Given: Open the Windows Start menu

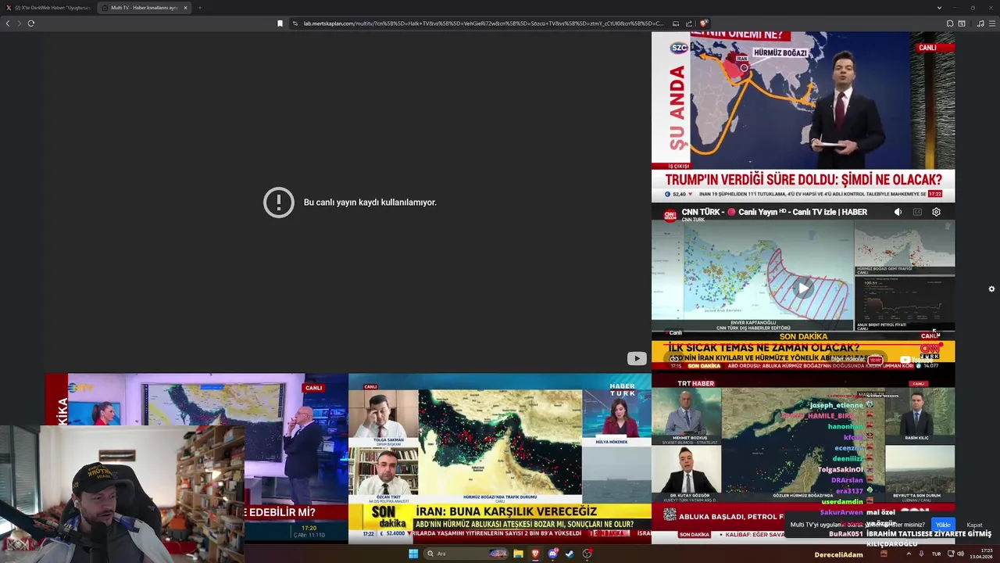Looking at the screenshot, I should 413,554.
